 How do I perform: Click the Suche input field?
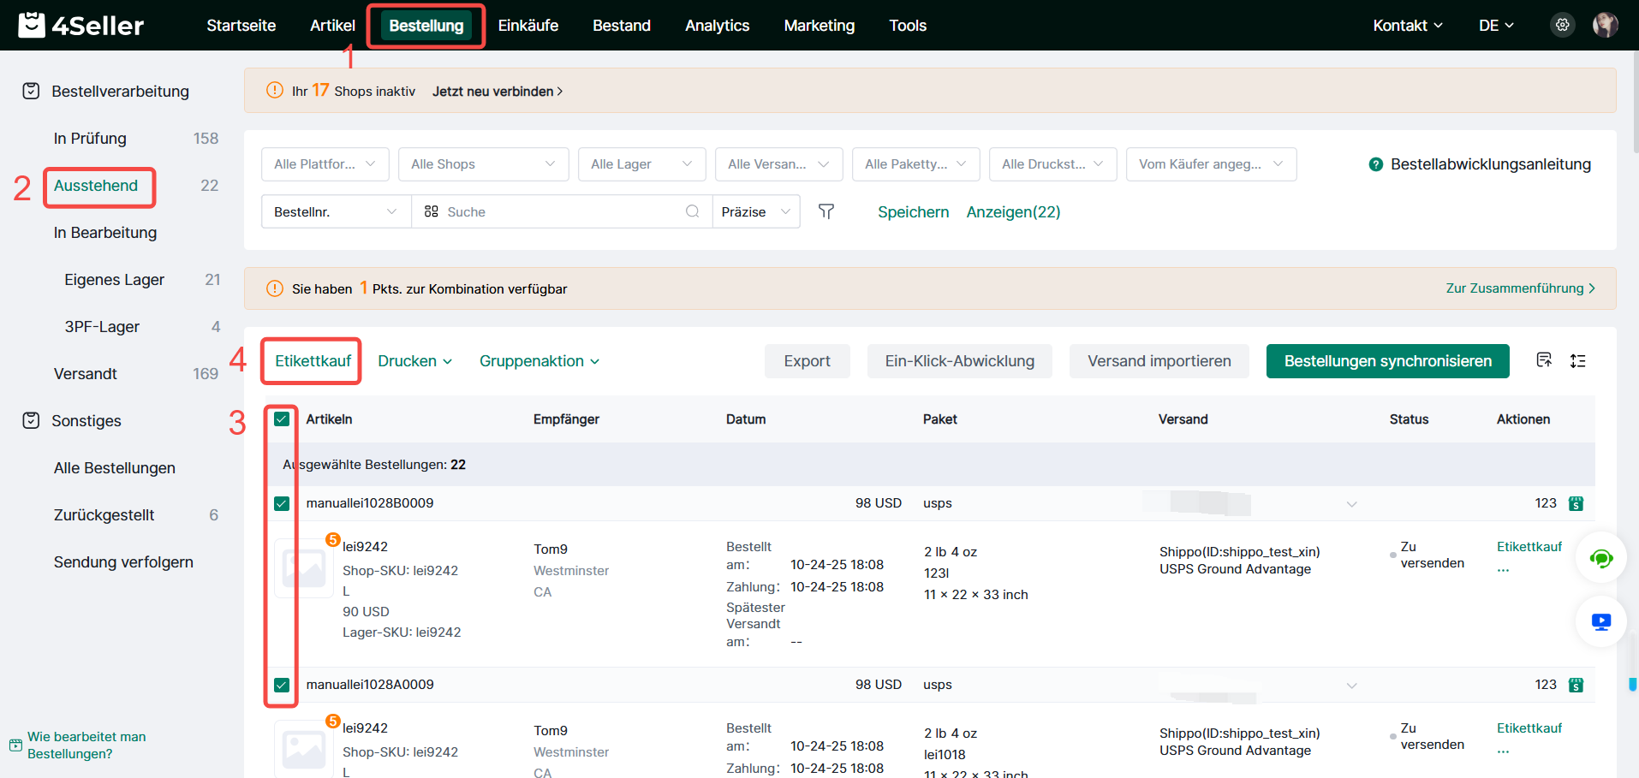[561, 211]
